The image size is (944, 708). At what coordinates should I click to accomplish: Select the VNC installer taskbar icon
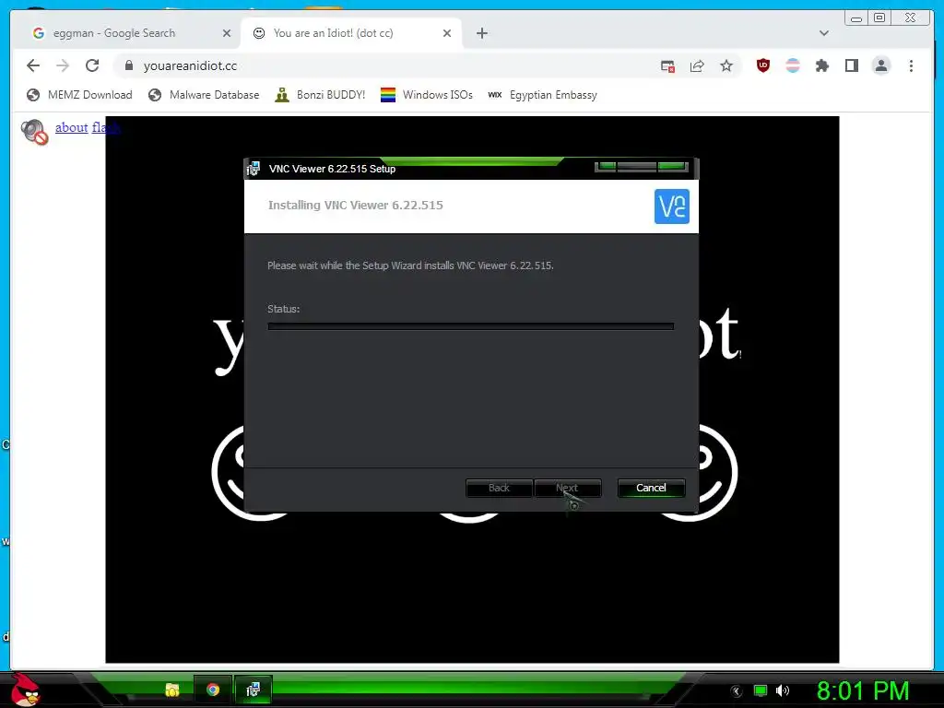click(x=254, y=690)
